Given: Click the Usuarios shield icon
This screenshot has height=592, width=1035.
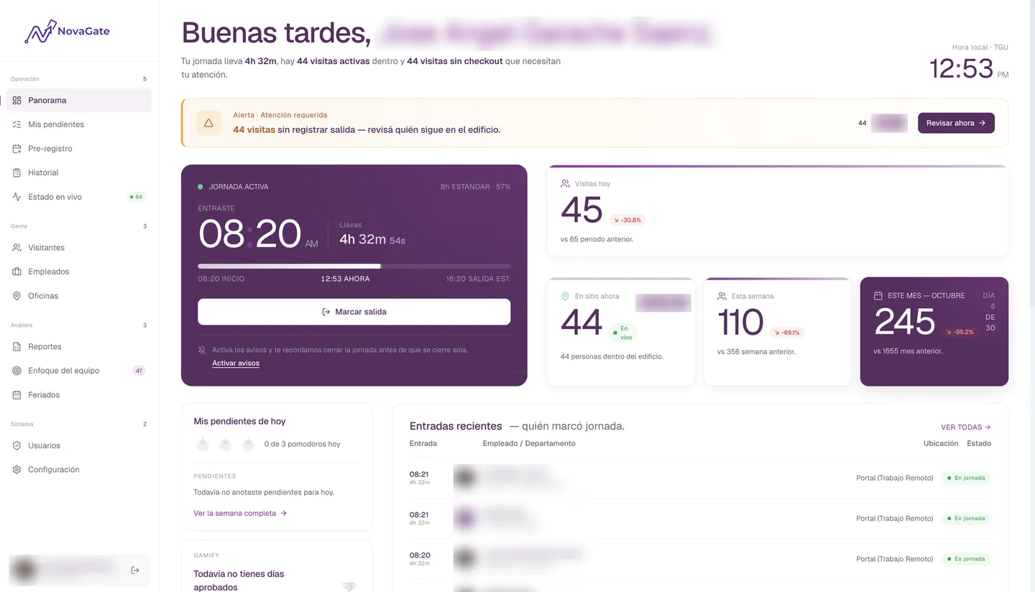Looking at the screenshot, I should [17, 445].
